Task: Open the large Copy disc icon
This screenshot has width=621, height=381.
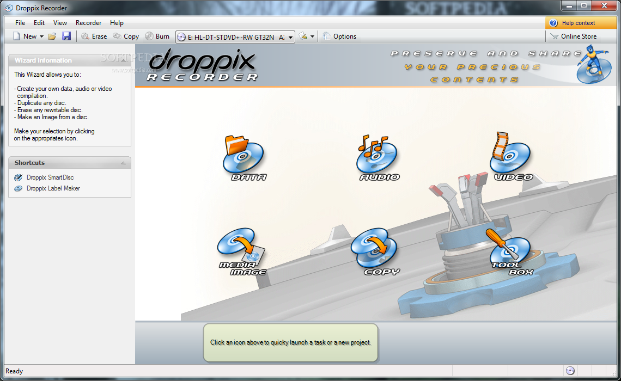Action: tap(375, 251)
